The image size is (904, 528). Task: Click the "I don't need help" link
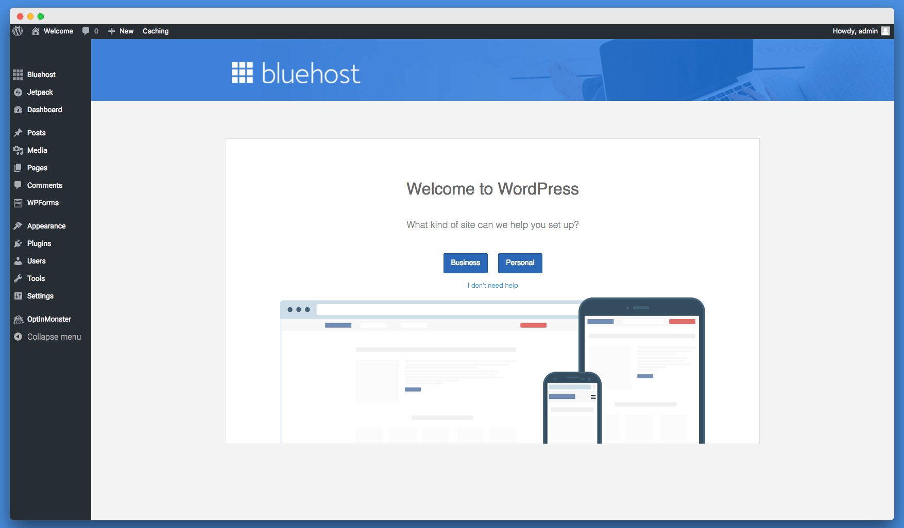click(492, 286)
